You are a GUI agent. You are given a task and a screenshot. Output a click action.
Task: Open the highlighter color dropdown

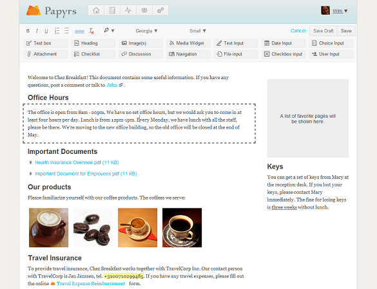point(109,30)
